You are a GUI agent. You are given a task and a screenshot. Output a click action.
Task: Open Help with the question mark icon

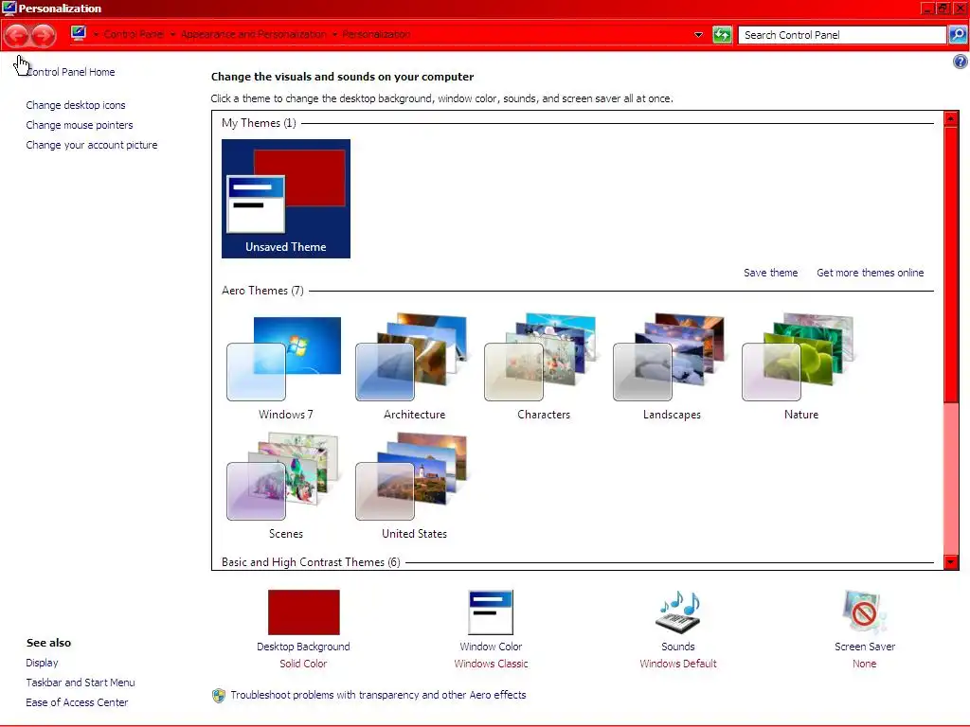[x=960, y=62]
